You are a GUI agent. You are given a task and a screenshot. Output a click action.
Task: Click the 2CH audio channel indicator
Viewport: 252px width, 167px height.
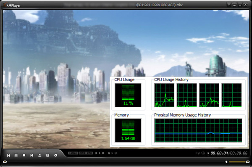pos(89,153)
